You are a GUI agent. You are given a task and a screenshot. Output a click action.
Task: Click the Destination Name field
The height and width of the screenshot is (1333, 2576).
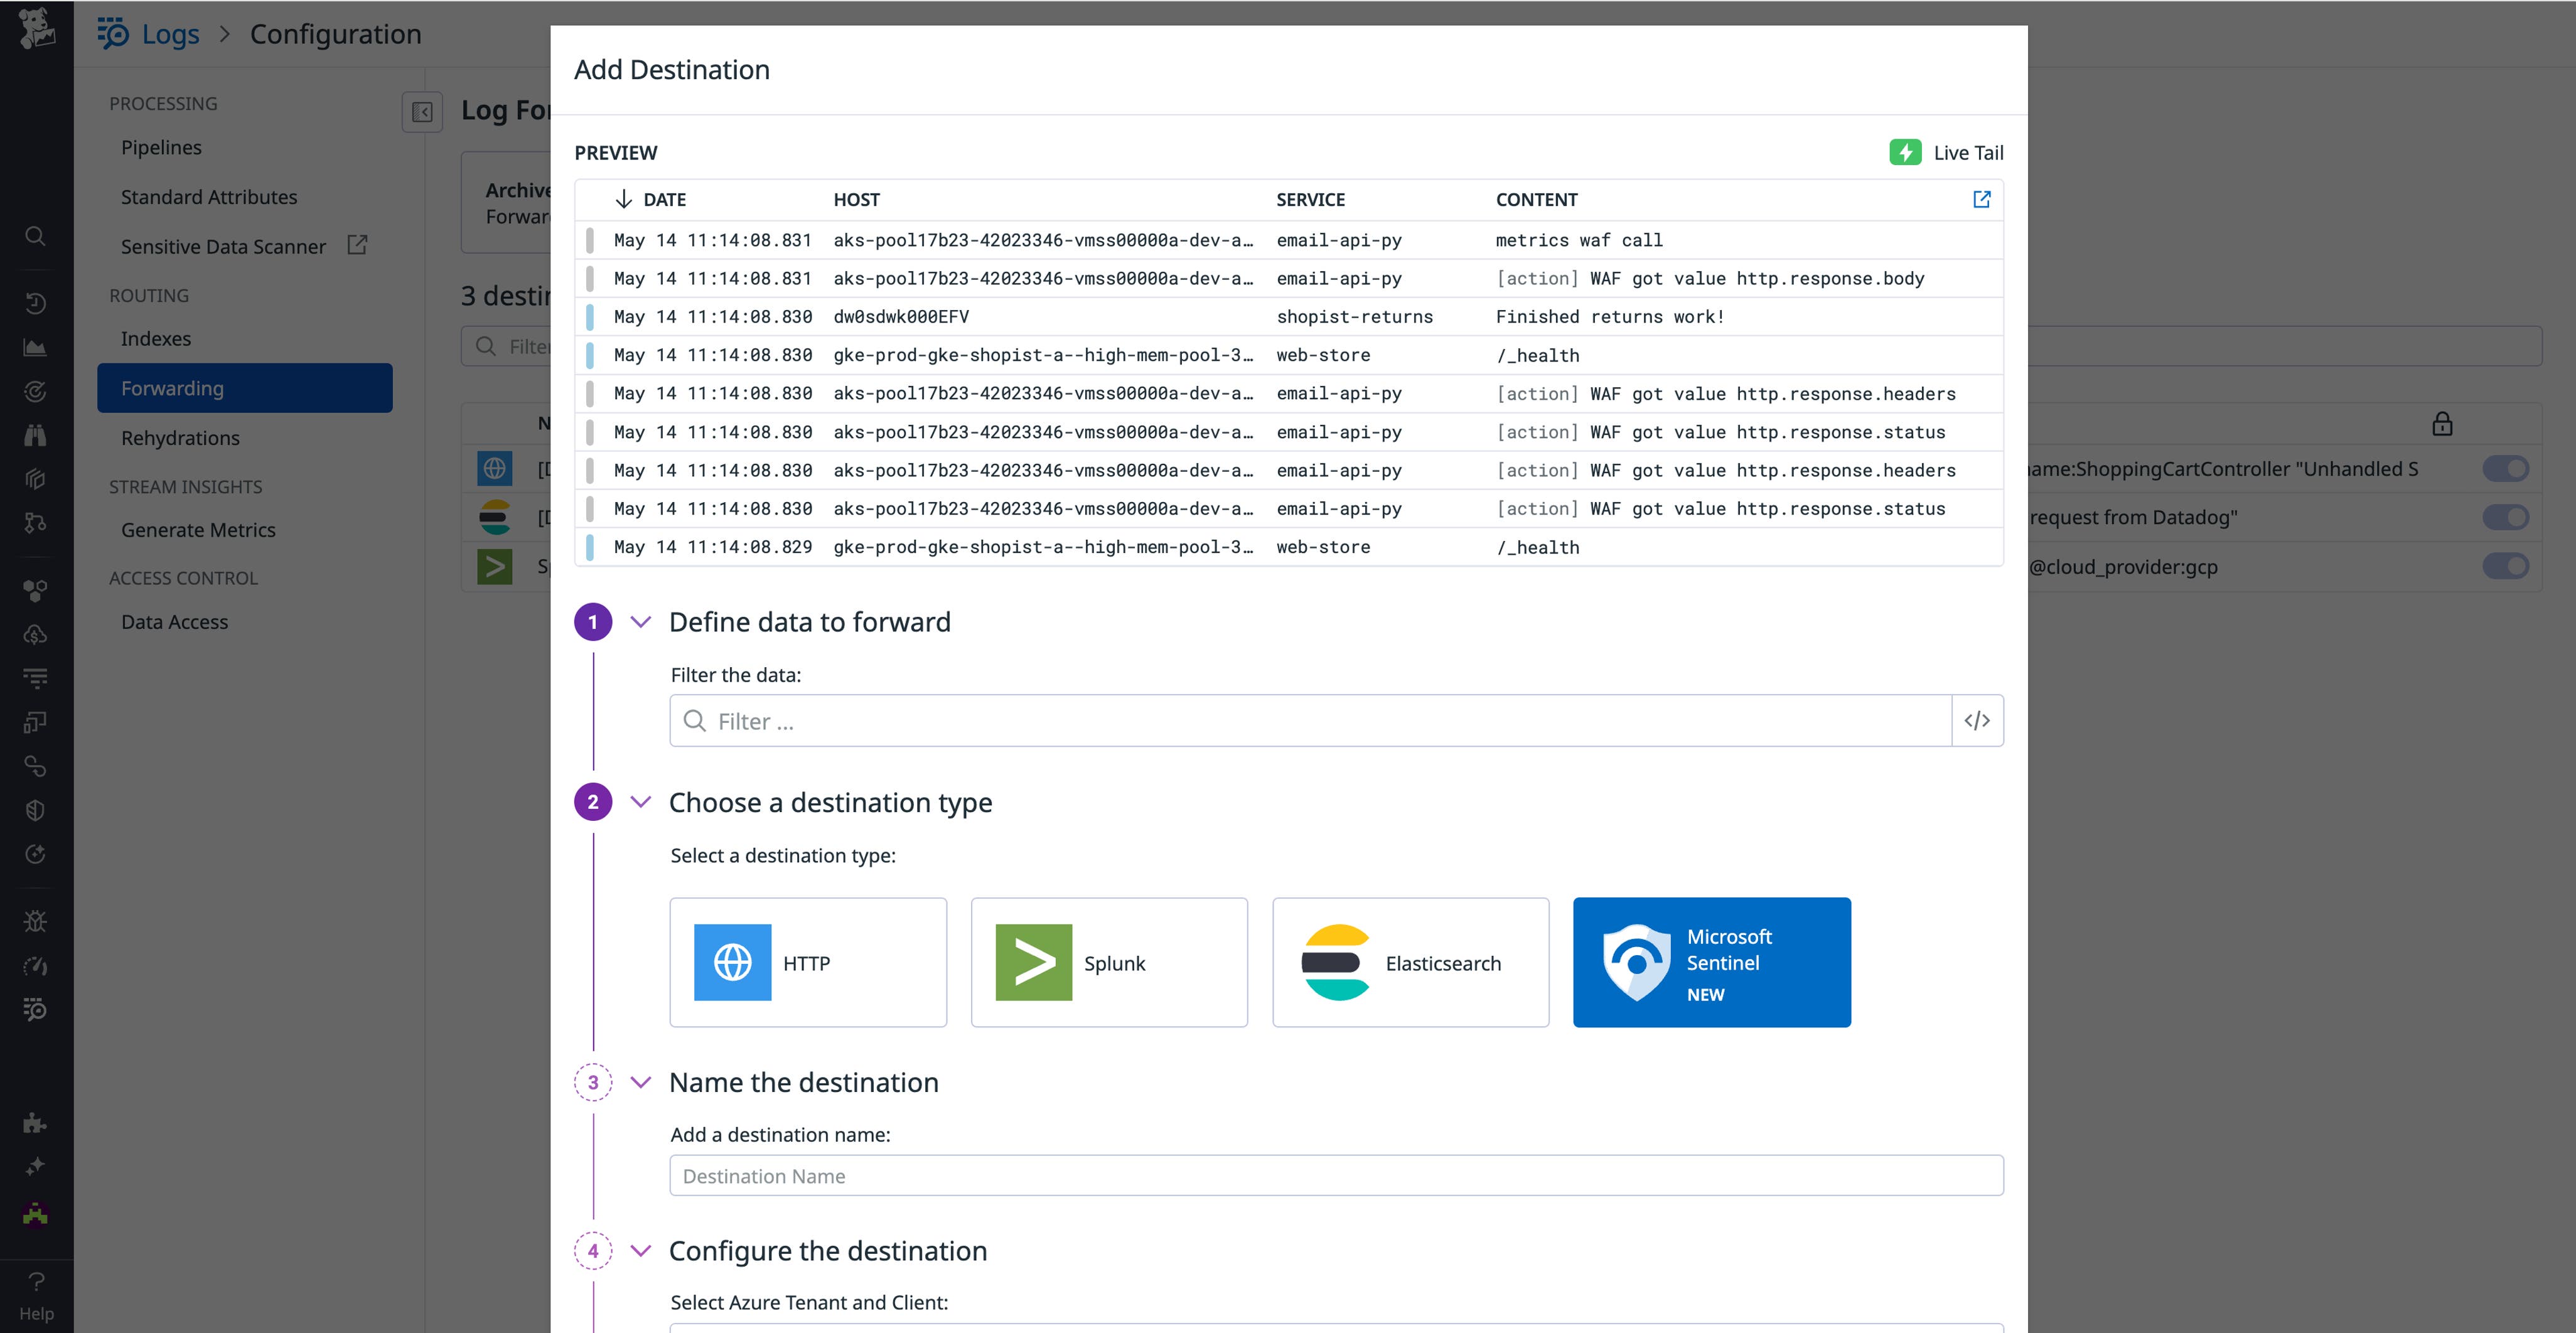pyautogui.click(x=1336, y=1176)
